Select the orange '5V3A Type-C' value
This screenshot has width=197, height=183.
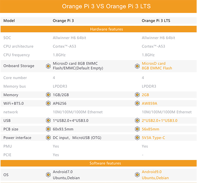[153, 138]
